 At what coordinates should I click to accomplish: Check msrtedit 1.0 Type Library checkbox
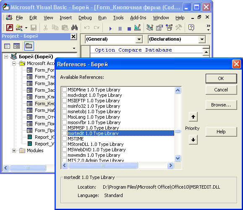coord(64,133)
